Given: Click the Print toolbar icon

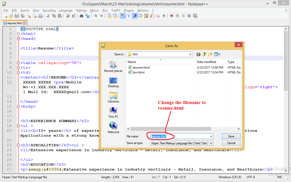Looking at the screenshot, I should [x=40, y=16].
